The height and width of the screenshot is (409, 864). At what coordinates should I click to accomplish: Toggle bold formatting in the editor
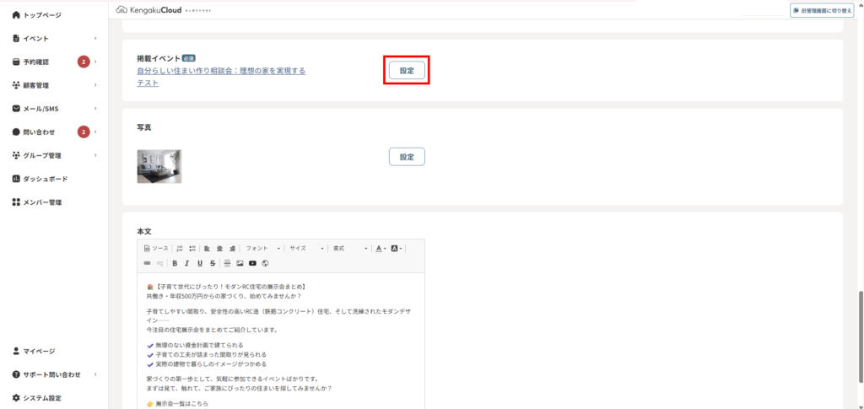[x=175, y=263]
